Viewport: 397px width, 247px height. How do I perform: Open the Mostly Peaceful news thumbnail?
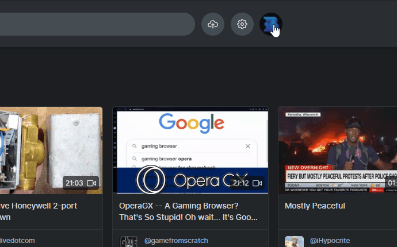tap(338, 150)
